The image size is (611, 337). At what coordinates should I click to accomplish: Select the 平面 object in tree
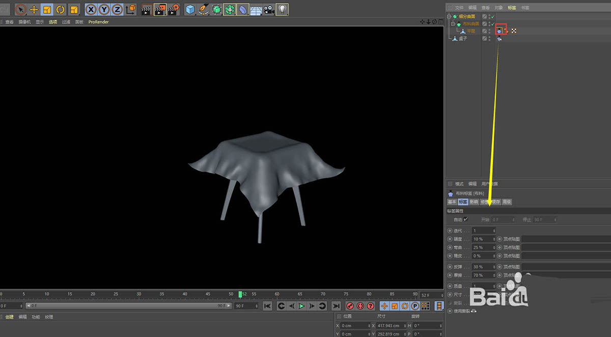(471, 31)
